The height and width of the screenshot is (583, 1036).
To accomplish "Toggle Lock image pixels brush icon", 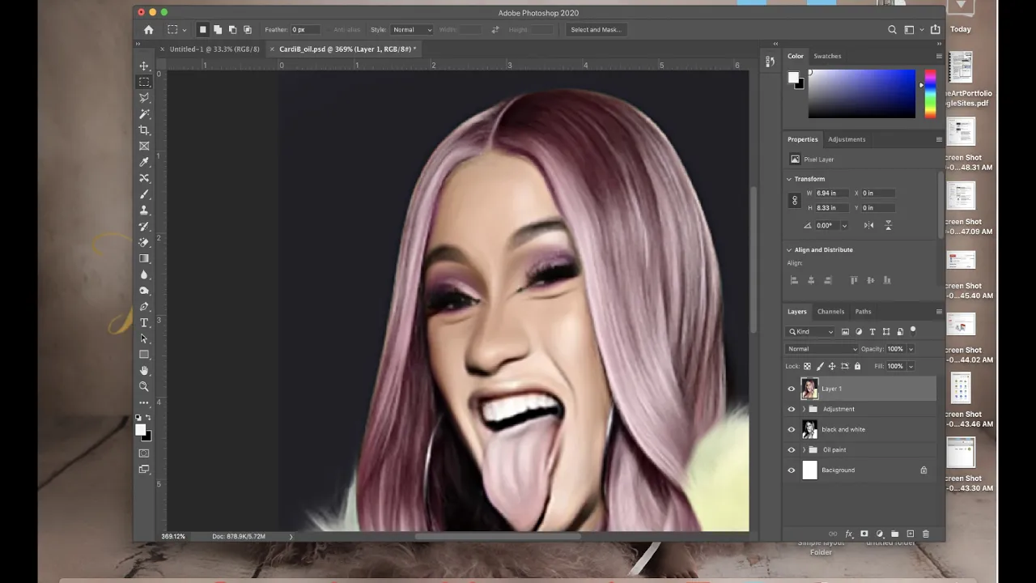I will 819,366.
